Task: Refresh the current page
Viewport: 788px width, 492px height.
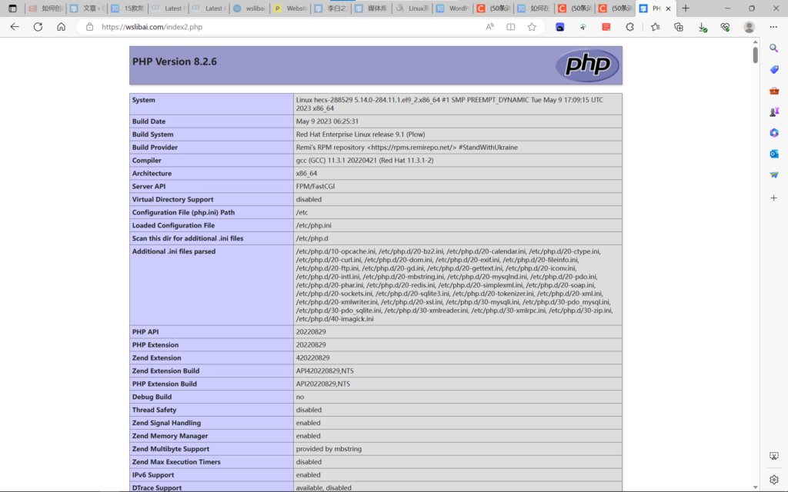Action: point(38,27)
